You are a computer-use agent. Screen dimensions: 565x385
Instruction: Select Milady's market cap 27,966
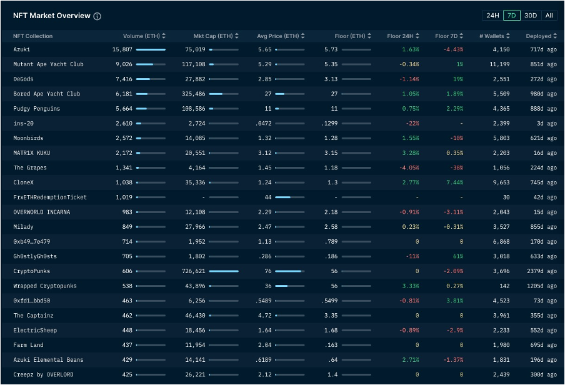(x=195, y=227)
